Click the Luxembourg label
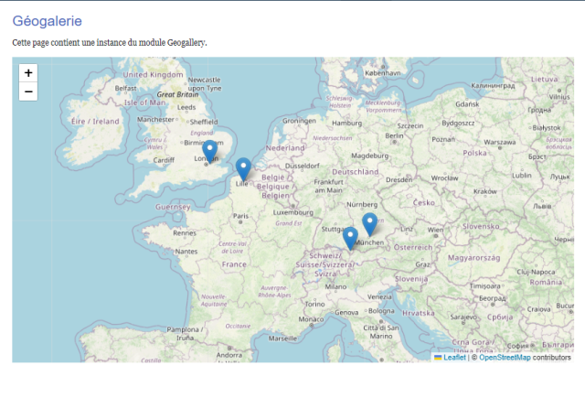This screenshot has height=419, width=585. pos(292,212)
